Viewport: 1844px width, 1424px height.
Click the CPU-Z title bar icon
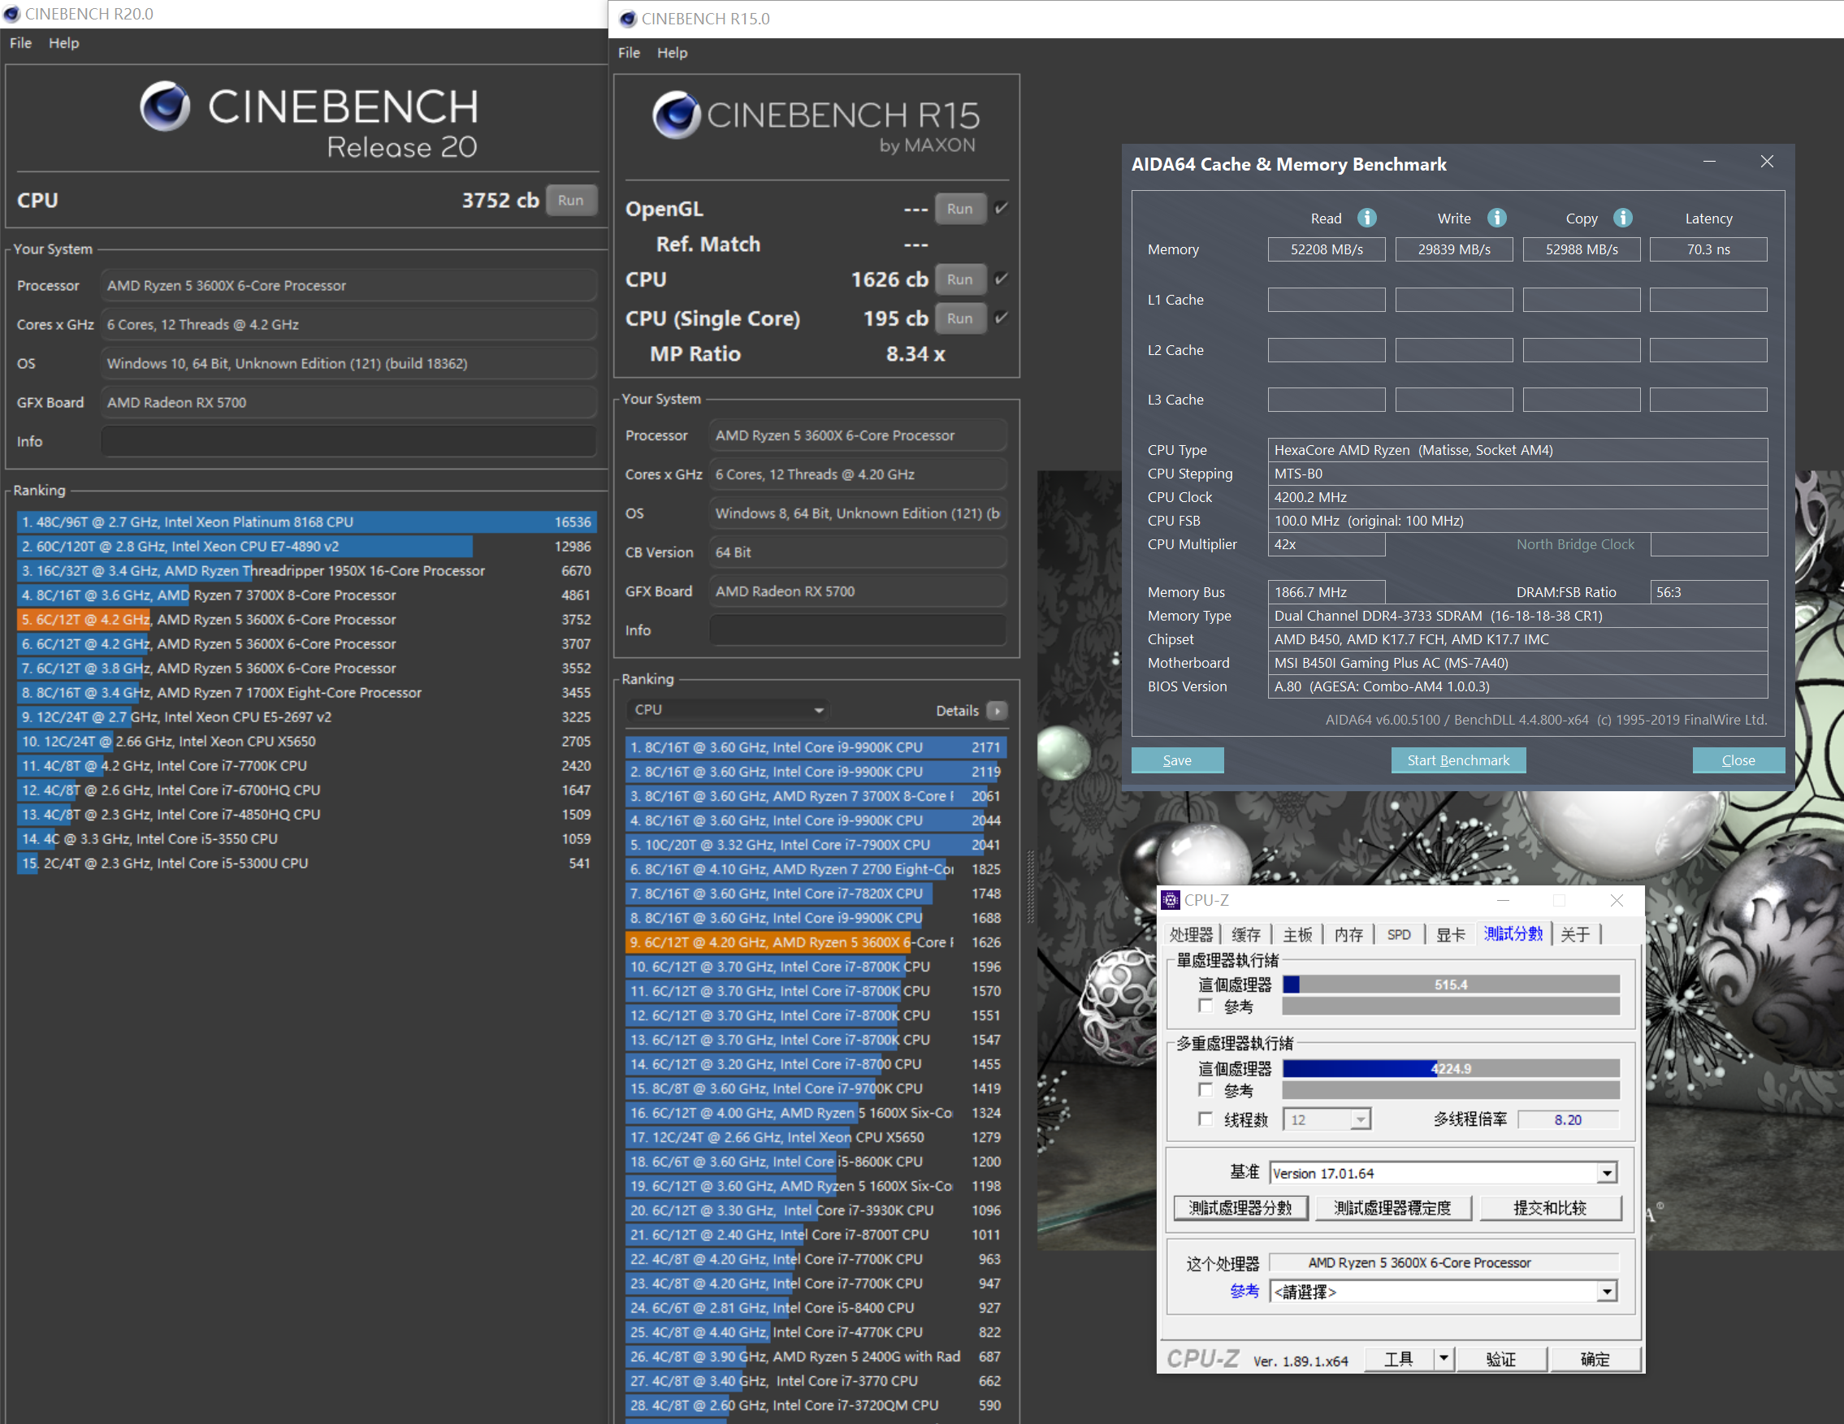pos(1171,900)
